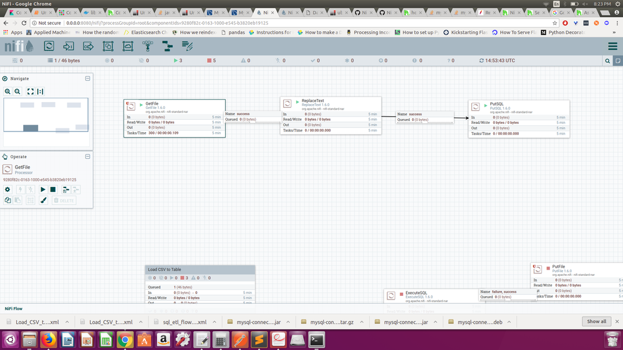Select the Template toolbar icon
623x350 pixels.
tap(168, 46)
